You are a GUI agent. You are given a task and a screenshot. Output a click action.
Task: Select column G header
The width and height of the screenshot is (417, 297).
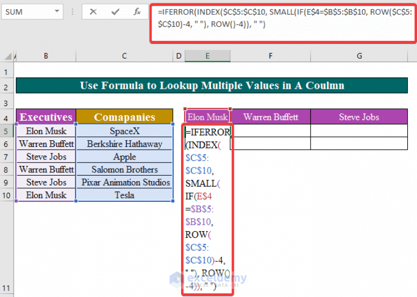(359, 56)
